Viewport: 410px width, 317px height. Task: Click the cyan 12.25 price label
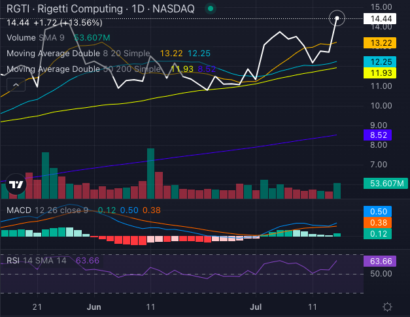pos(380,61)
